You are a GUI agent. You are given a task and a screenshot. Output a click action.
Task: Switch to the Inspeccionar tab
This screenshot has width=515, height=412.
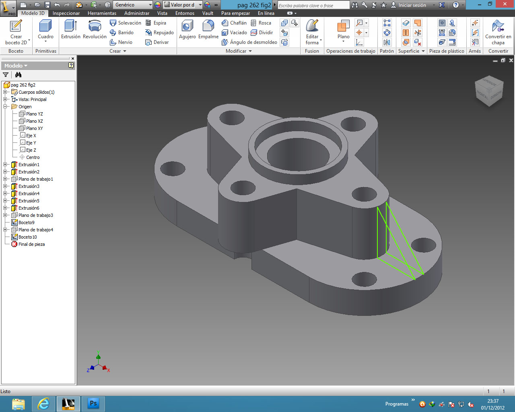(x=66, y=13)
